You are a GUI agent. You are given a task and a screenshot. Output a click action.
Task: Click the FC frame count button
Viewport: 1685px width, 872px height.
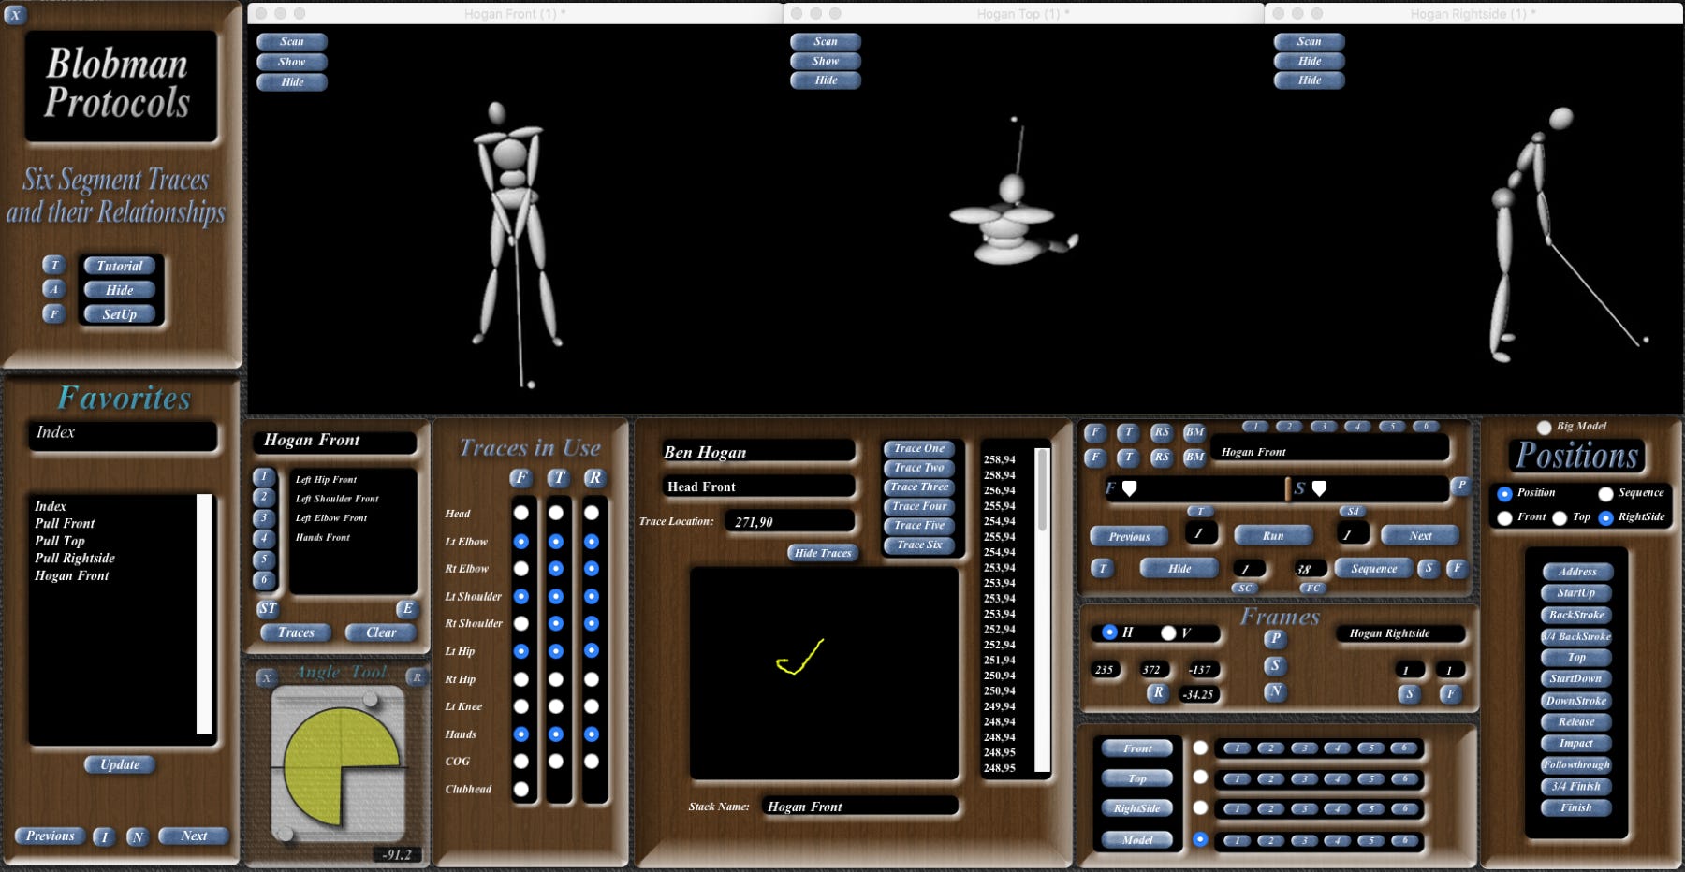tap(1312, 588)
